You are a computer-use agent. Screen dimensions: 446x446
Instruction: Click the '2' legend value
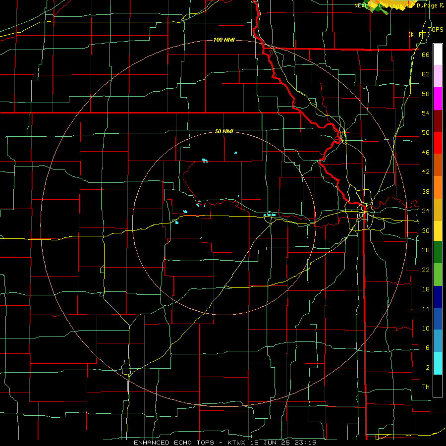pyautogui.click(x=427, y=368)
